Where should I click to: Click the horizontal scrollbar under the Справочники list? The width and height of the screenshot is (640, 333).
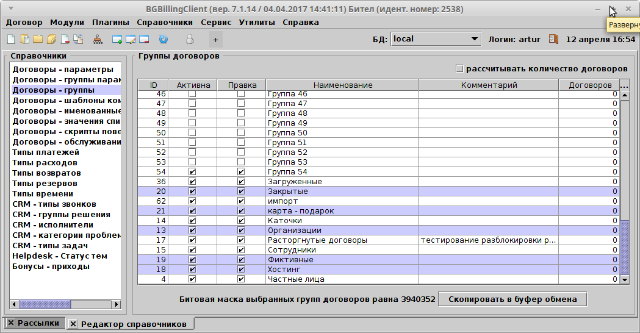67,304
